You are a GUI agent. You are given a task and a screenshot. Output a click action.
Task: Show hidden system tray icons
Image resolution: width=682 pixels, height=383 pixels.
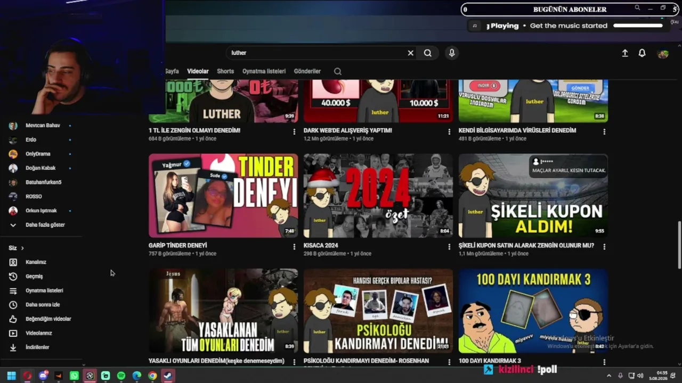tap(609, 376)
